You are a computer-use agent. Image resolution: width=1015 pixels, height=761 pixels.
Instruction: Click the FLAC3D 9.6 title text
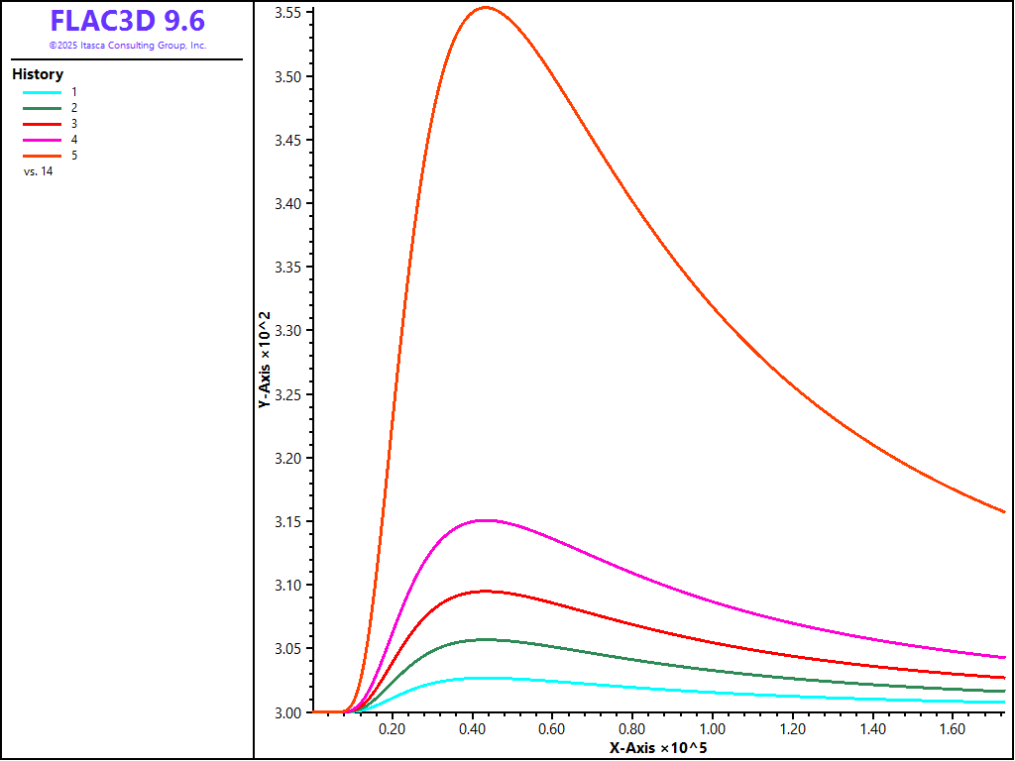(128, 21)
